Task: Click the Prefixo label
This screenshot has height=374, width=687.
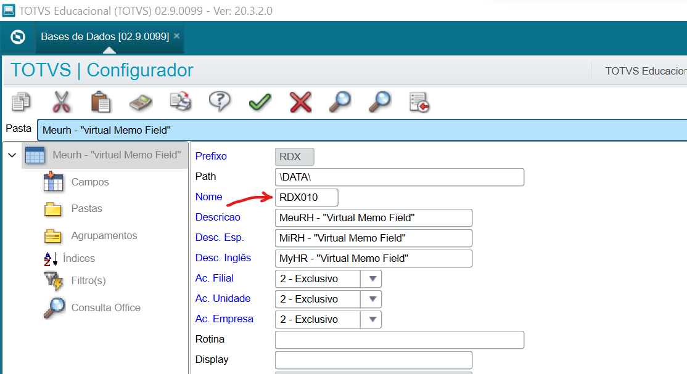Action: 211,157
